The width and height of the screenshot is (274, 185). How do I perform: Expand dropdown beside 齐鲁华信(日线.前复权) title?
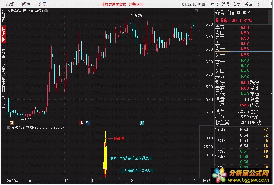coord(46,11)
